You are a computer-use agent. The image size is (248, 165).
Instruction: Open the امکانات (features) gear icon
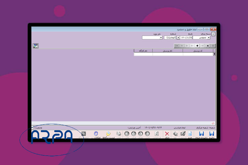pyautogui.click(x=96, y=134)
